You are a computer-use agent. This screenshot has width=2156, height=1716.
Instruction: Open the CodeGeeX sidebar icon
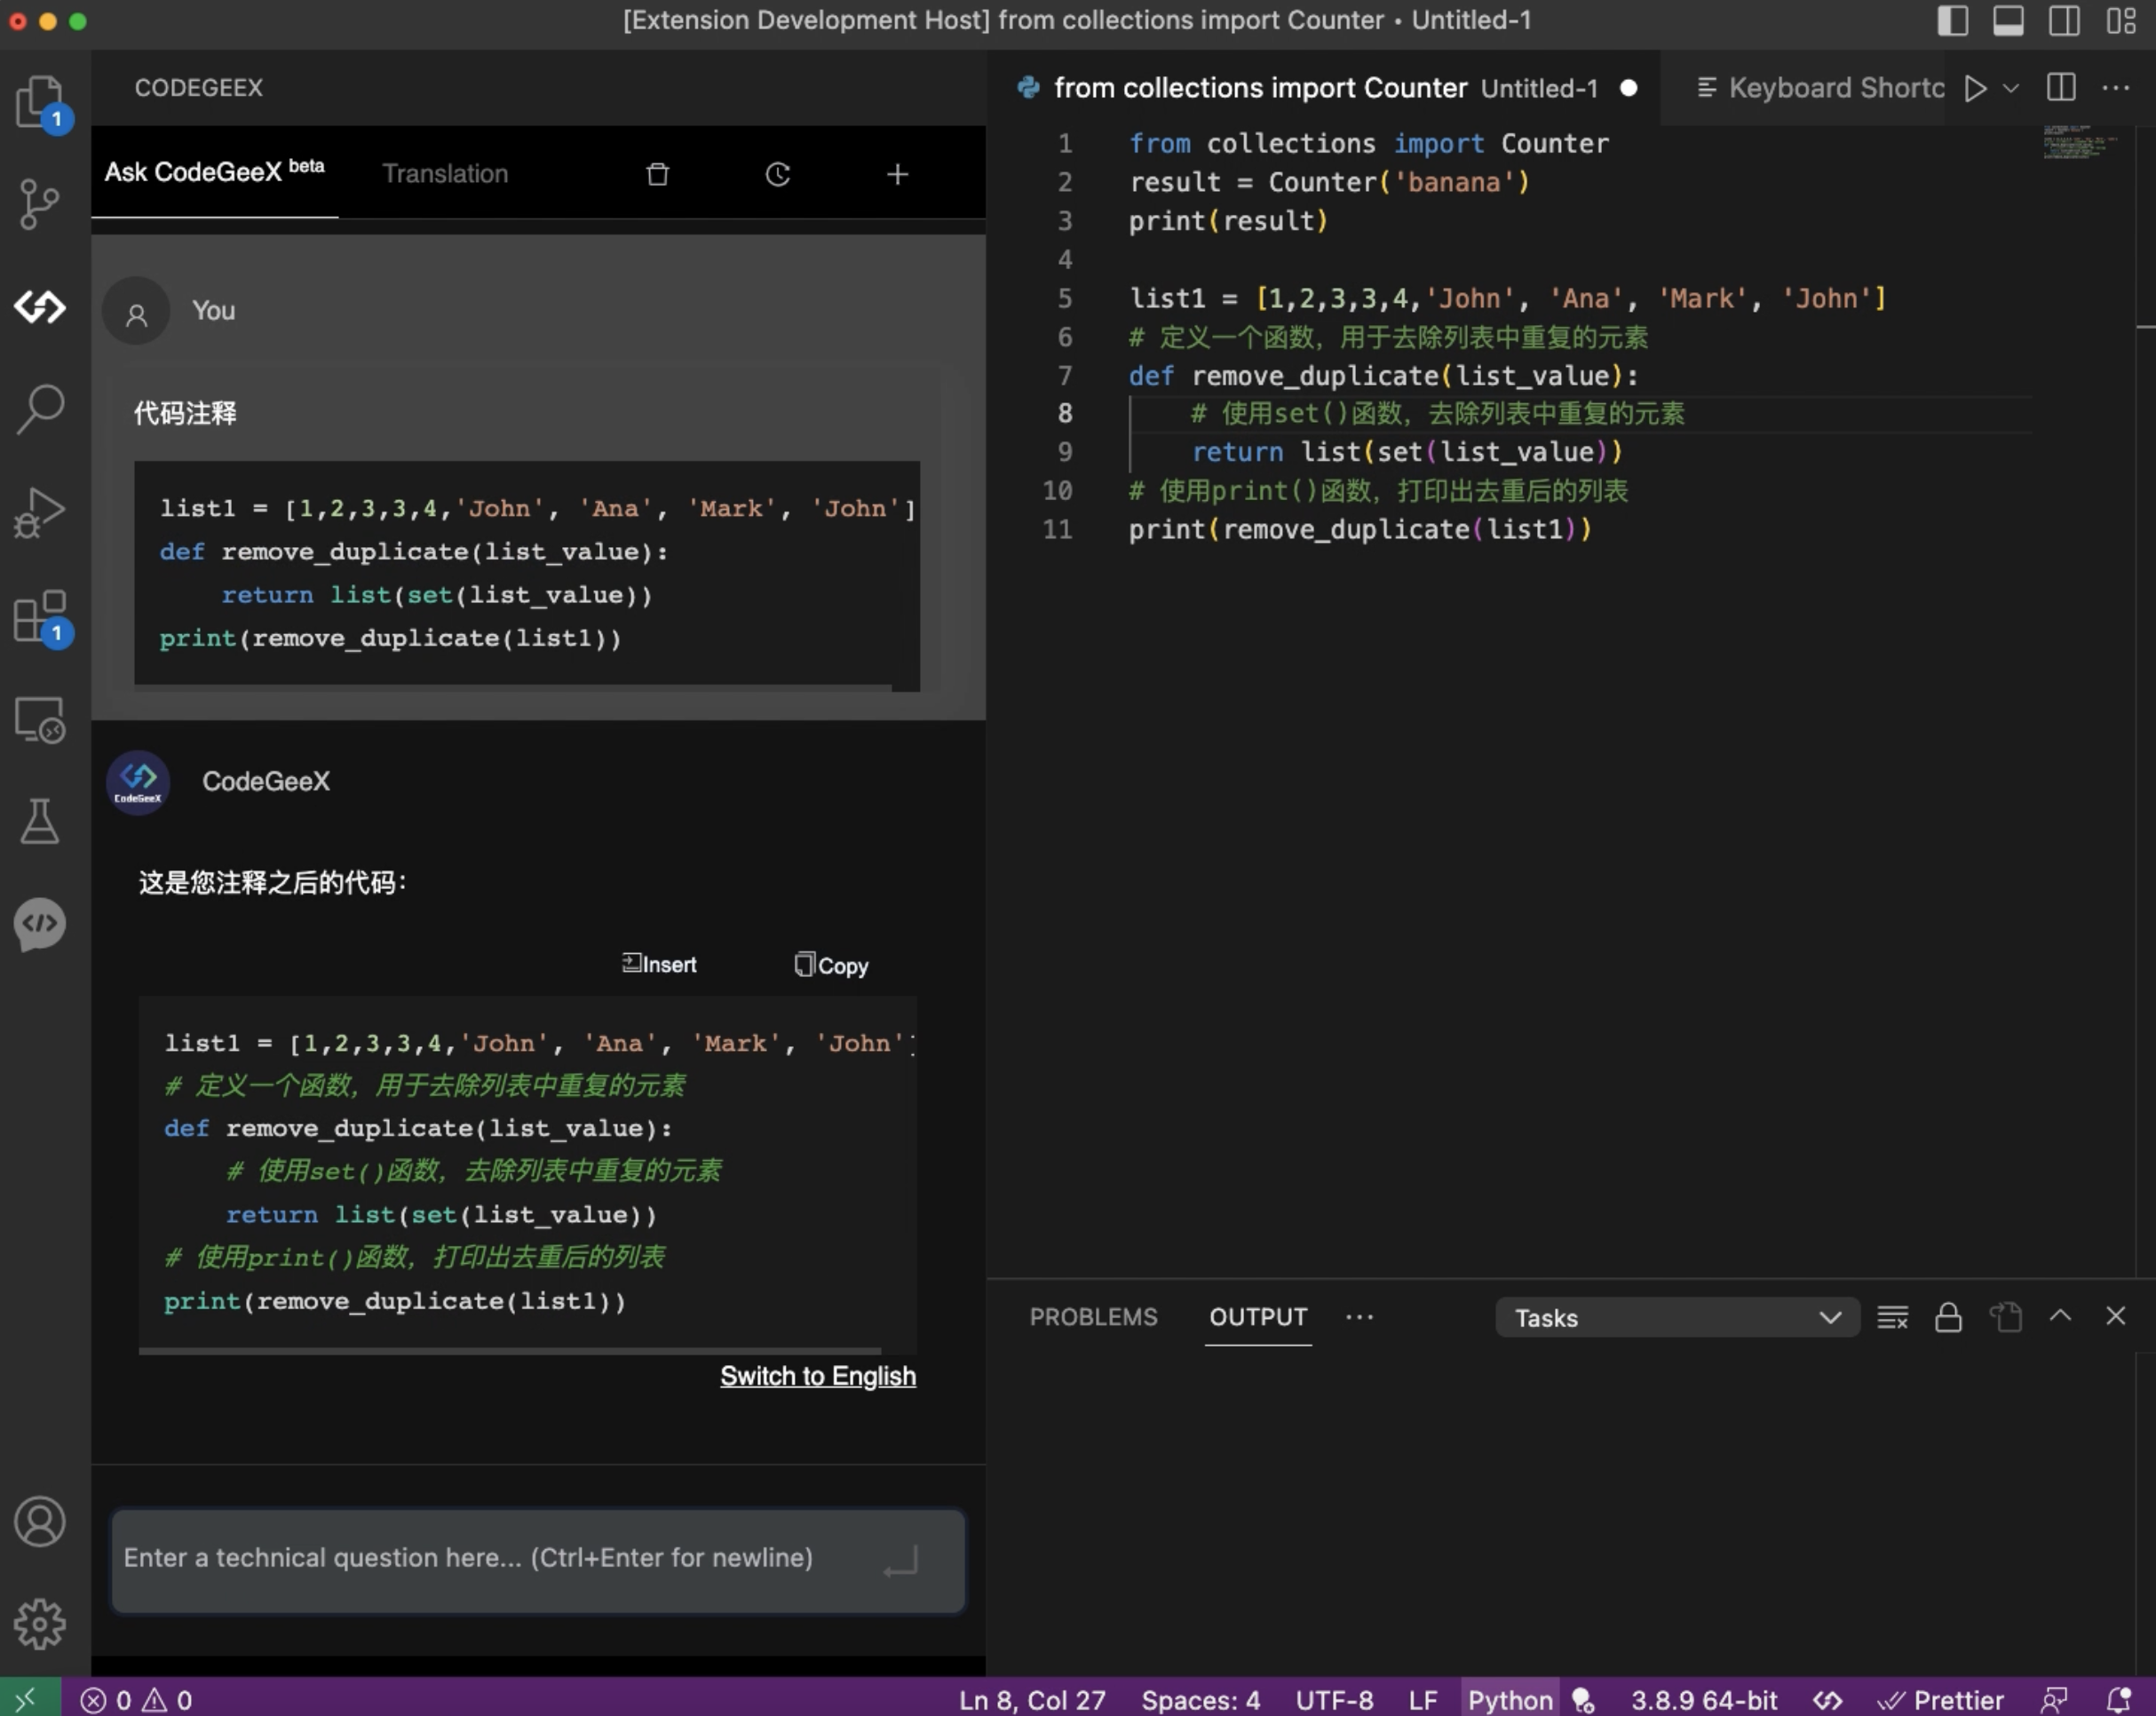click(x=40, y=307)
